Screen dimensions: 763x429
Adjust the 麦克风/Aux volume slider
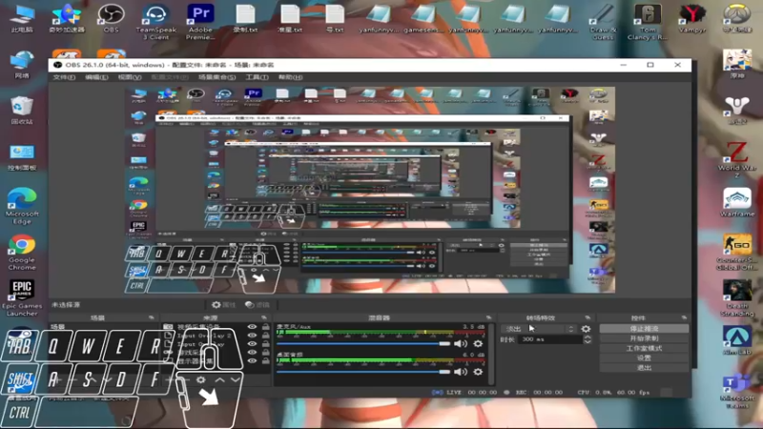pyautogui.click(x=363, y=344)
